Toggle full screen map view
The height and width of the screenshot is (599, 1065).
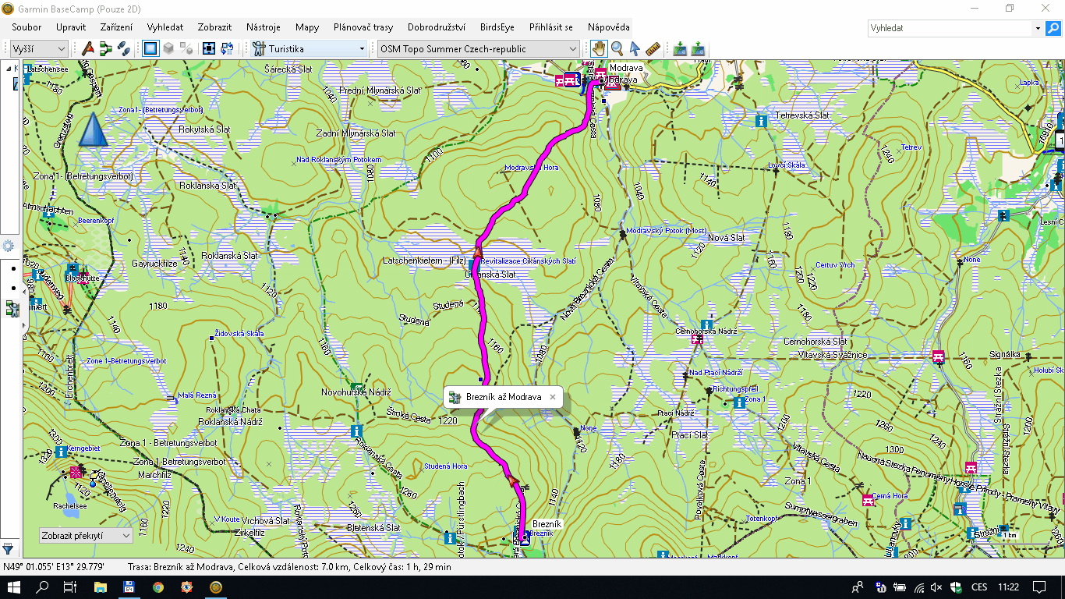point(209,48)
